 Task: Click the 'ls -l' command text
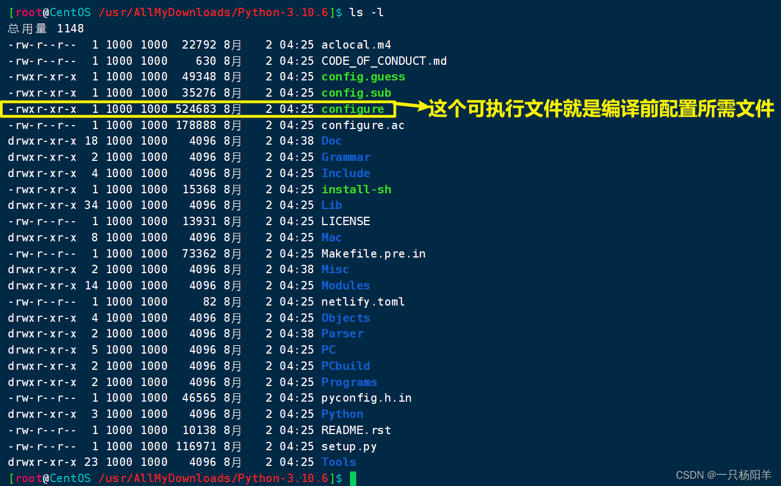tap(367, 12)
